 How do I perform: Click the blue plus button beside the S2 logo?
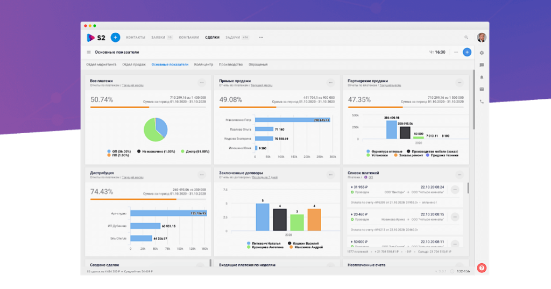coord(115,38)
